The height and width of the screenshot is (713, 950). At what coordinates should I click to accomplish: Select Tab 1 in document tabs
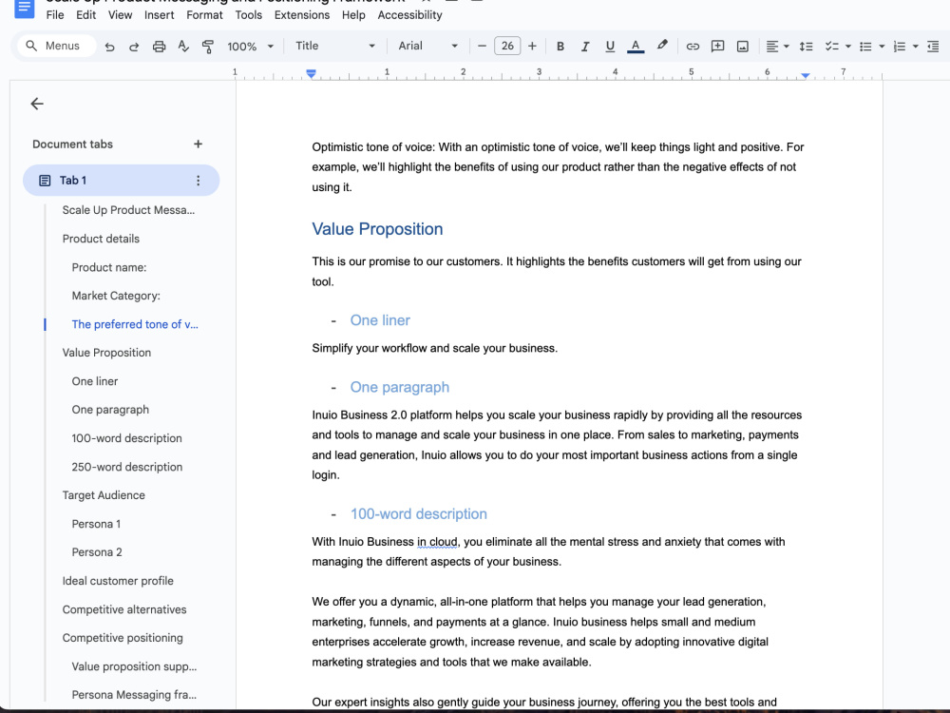pyautogui.click(x=122, y=180)
